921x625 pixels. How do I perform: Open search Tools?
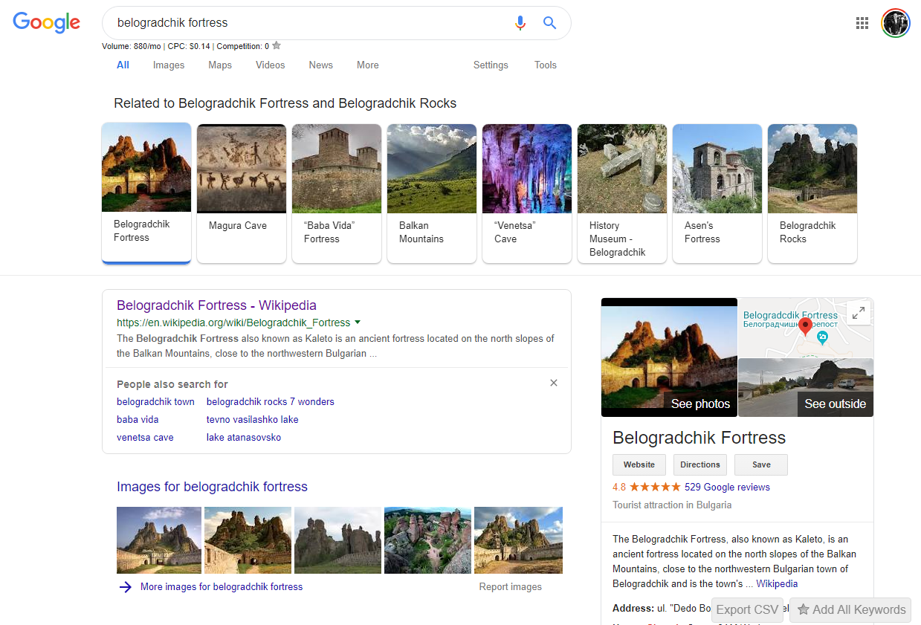click(x=546, y=65)
